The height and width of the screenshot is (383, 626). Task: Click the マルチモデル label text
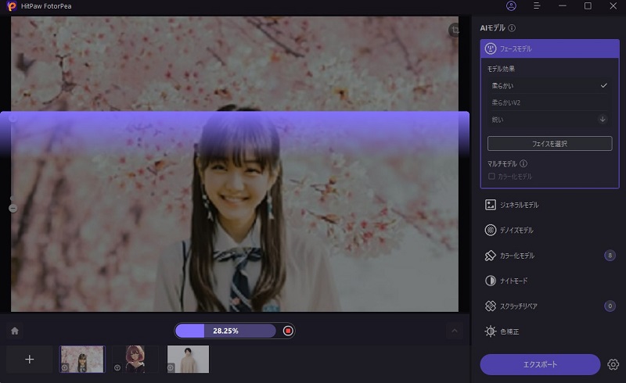[502, 163]
